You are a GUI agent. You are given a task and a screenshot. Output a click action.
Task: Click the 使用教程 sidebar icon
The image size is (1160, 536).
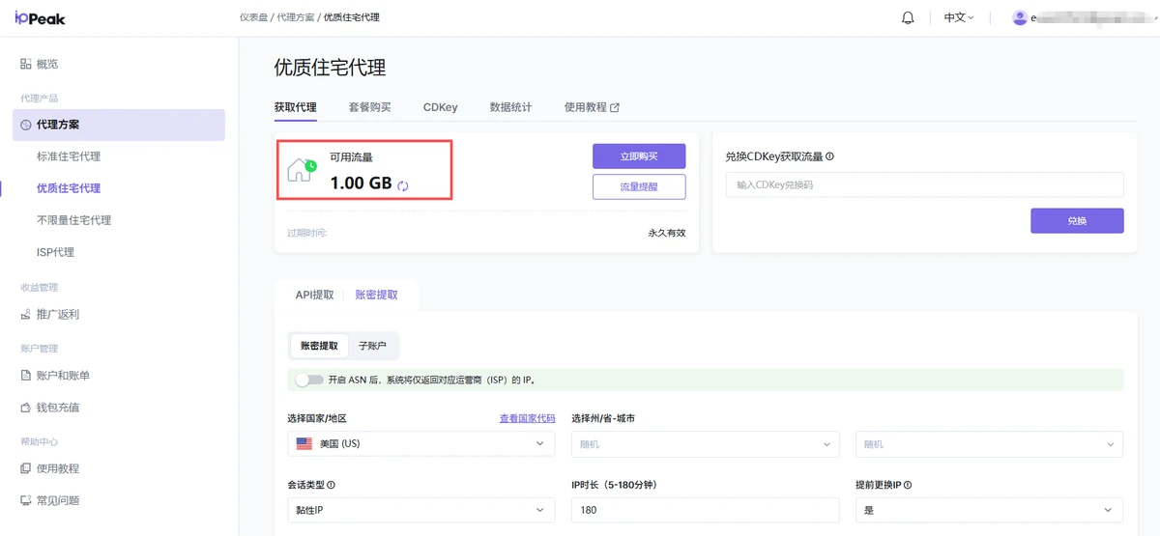26,468
